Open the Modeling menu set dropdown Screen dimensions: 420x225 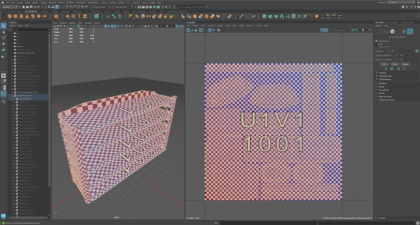click(x=10, y=7)
